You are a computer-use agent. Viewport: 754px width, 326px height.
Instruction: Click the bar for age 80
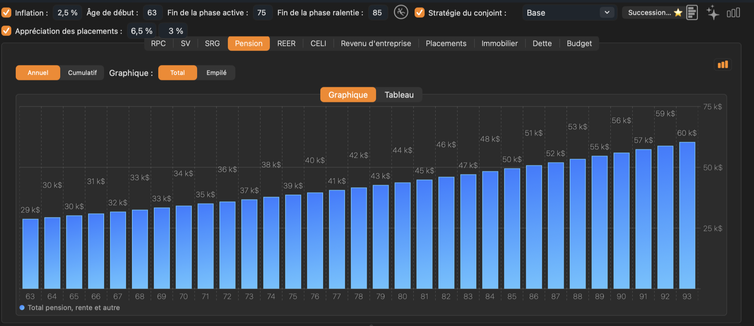pyautogui.click(x=403, y=235)
